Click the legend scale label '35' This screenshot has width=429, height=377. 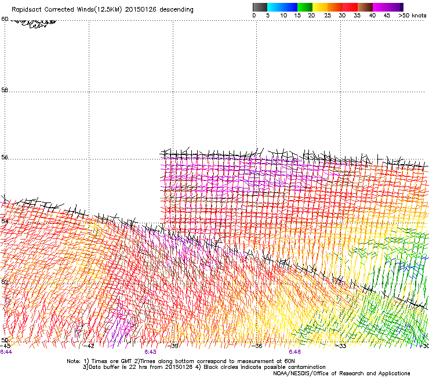[357, 16]
